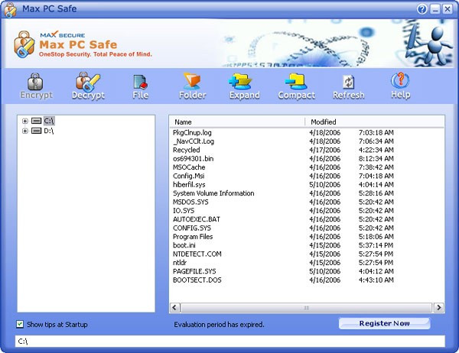This screenshot has height=353, width=459.
Task: Select the Recycled entry
Action: pyautogui.click(x=186, y=150)
